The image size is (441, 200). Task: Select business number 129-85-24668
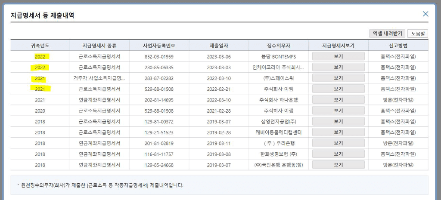point(159,165)
